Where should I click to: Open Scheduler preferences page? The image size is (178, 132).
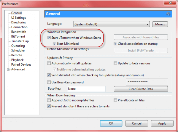coord(18,51)
